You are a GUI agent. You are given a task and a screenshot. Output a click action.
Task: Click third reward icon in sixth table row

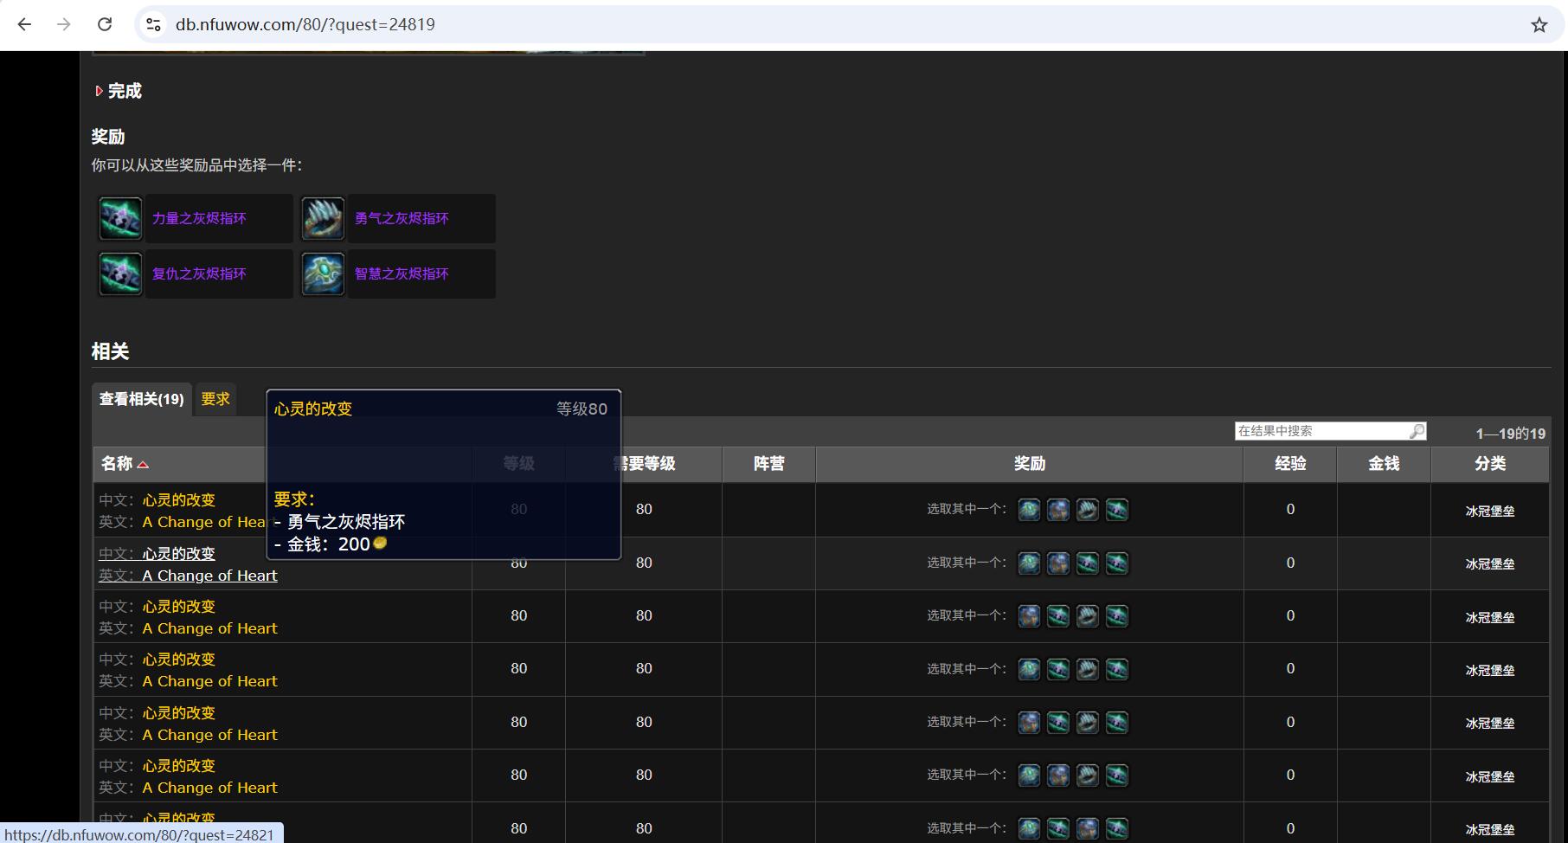point(1088,775)
